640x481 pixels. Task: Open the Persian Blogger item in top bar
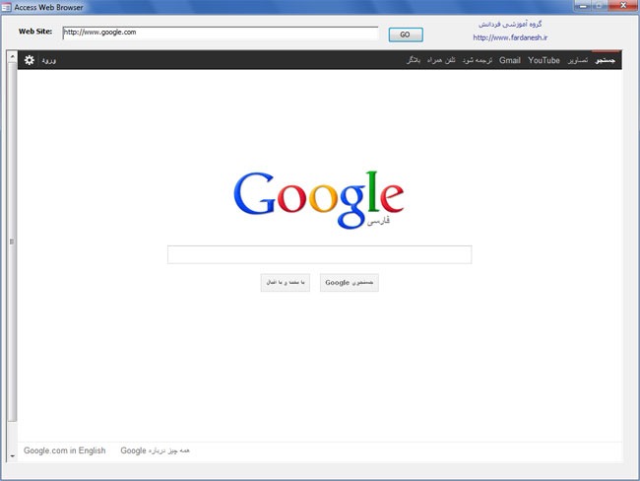[414, 60]
